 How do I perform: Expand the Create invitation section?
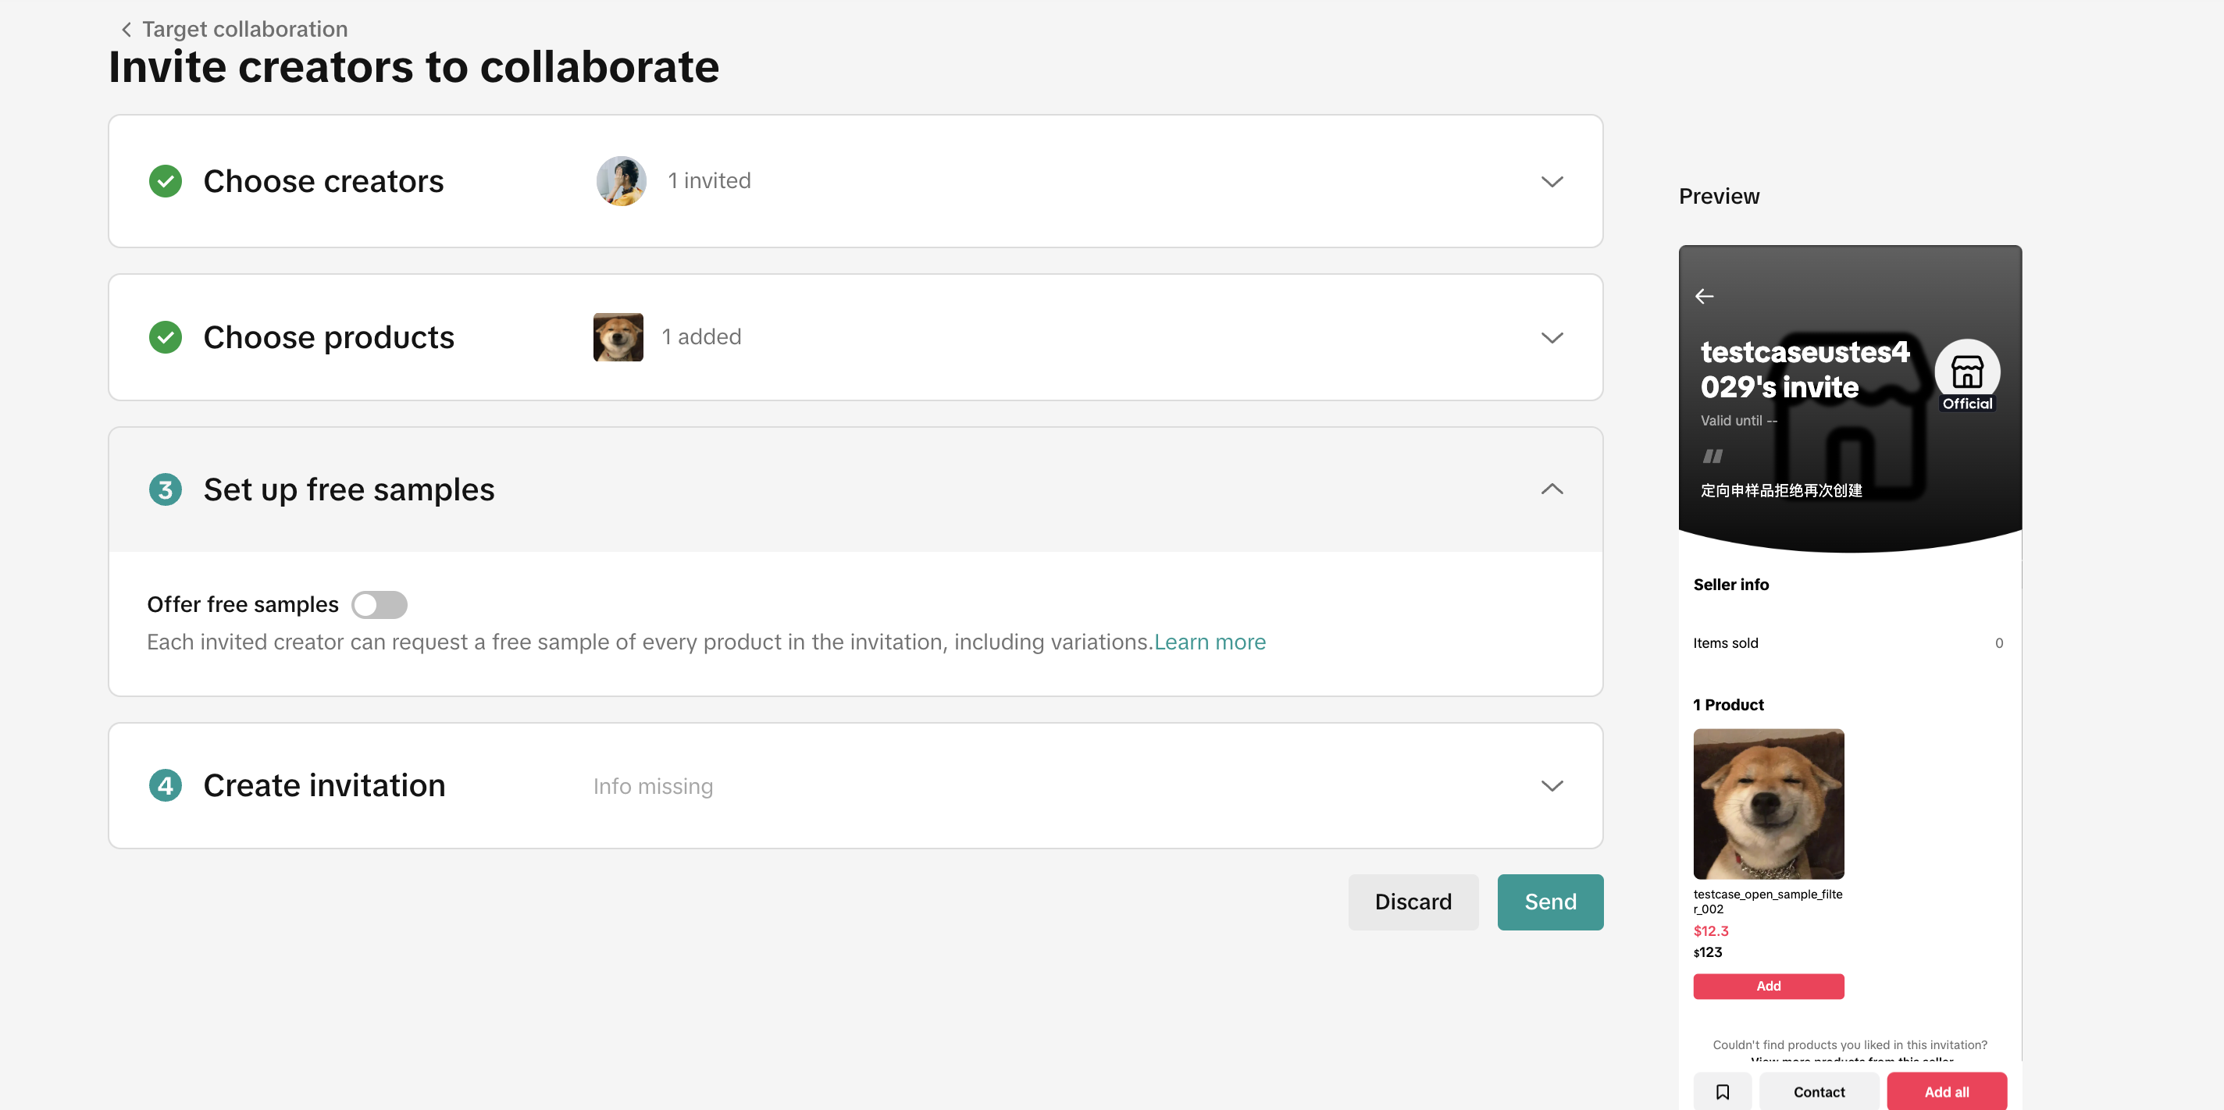pos(1552,785)
